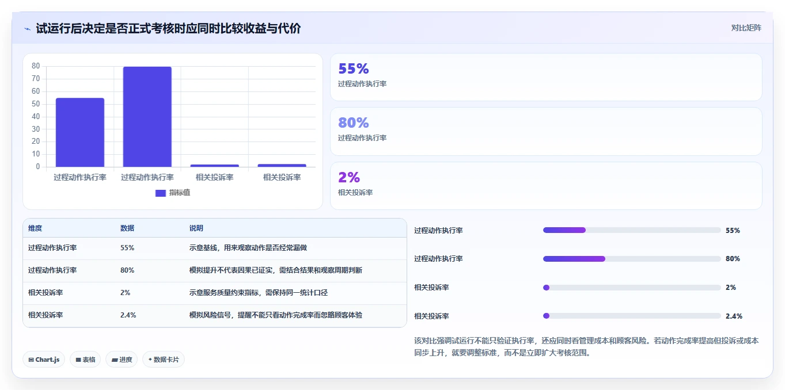The image size is (785, 390).
Task: Click the 2.4% progress bar
Action: pos(632,316)
